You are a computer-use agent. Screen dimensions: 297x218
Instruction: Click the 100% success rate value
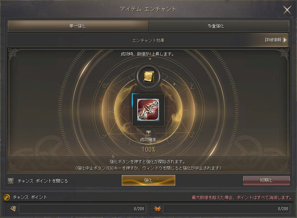[x=148, y=150]
